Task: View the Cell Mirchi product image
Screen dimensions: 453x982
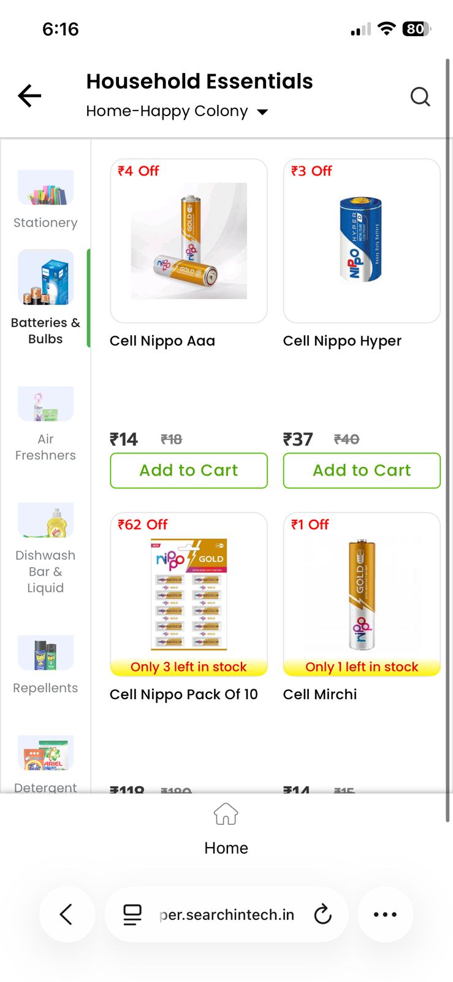Action: pos(362,594)
